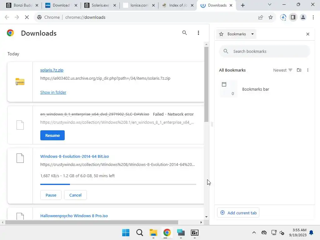
Task: Open the tab search chevron
Action: click(x=270, y=4)
